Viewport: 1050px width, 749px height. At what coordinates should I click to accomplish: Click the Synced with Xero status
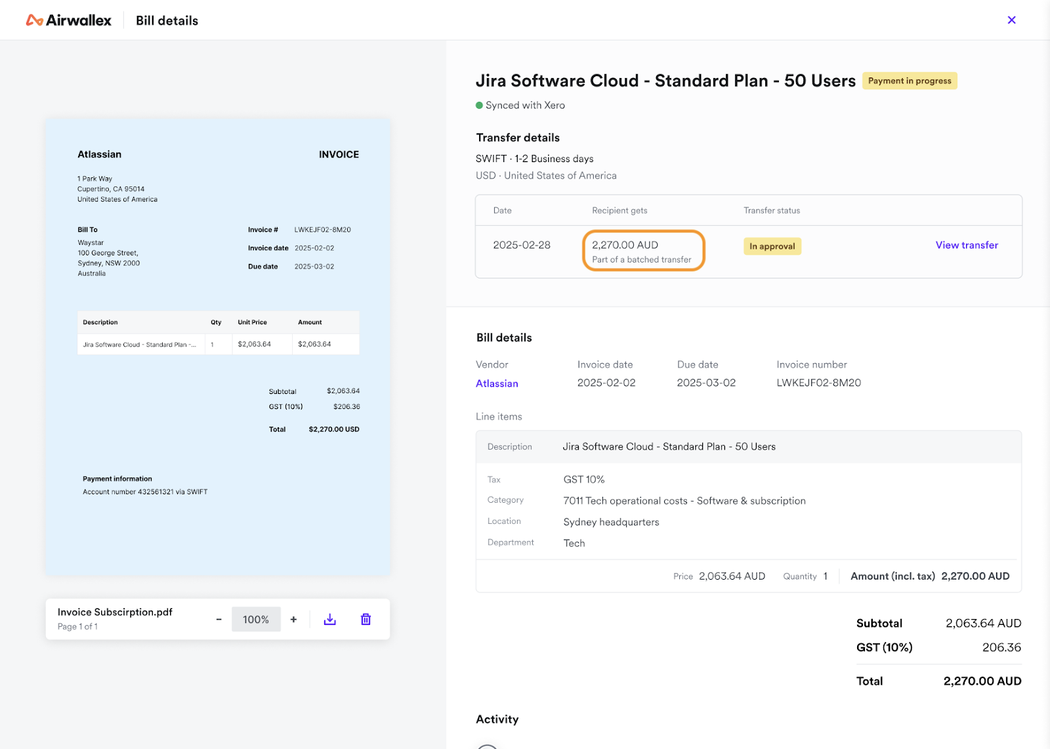pos(520,105)
